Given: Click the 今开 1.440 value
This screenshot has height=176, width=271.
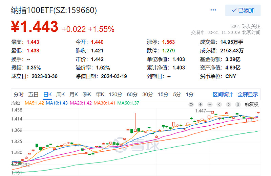Looking at the screenshot, I should (97, 42).
